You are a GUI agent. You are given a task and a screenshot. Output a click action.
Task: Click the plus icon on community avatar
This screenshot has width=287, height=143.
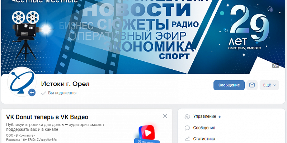pyautogui.click(x=32, y=93)
